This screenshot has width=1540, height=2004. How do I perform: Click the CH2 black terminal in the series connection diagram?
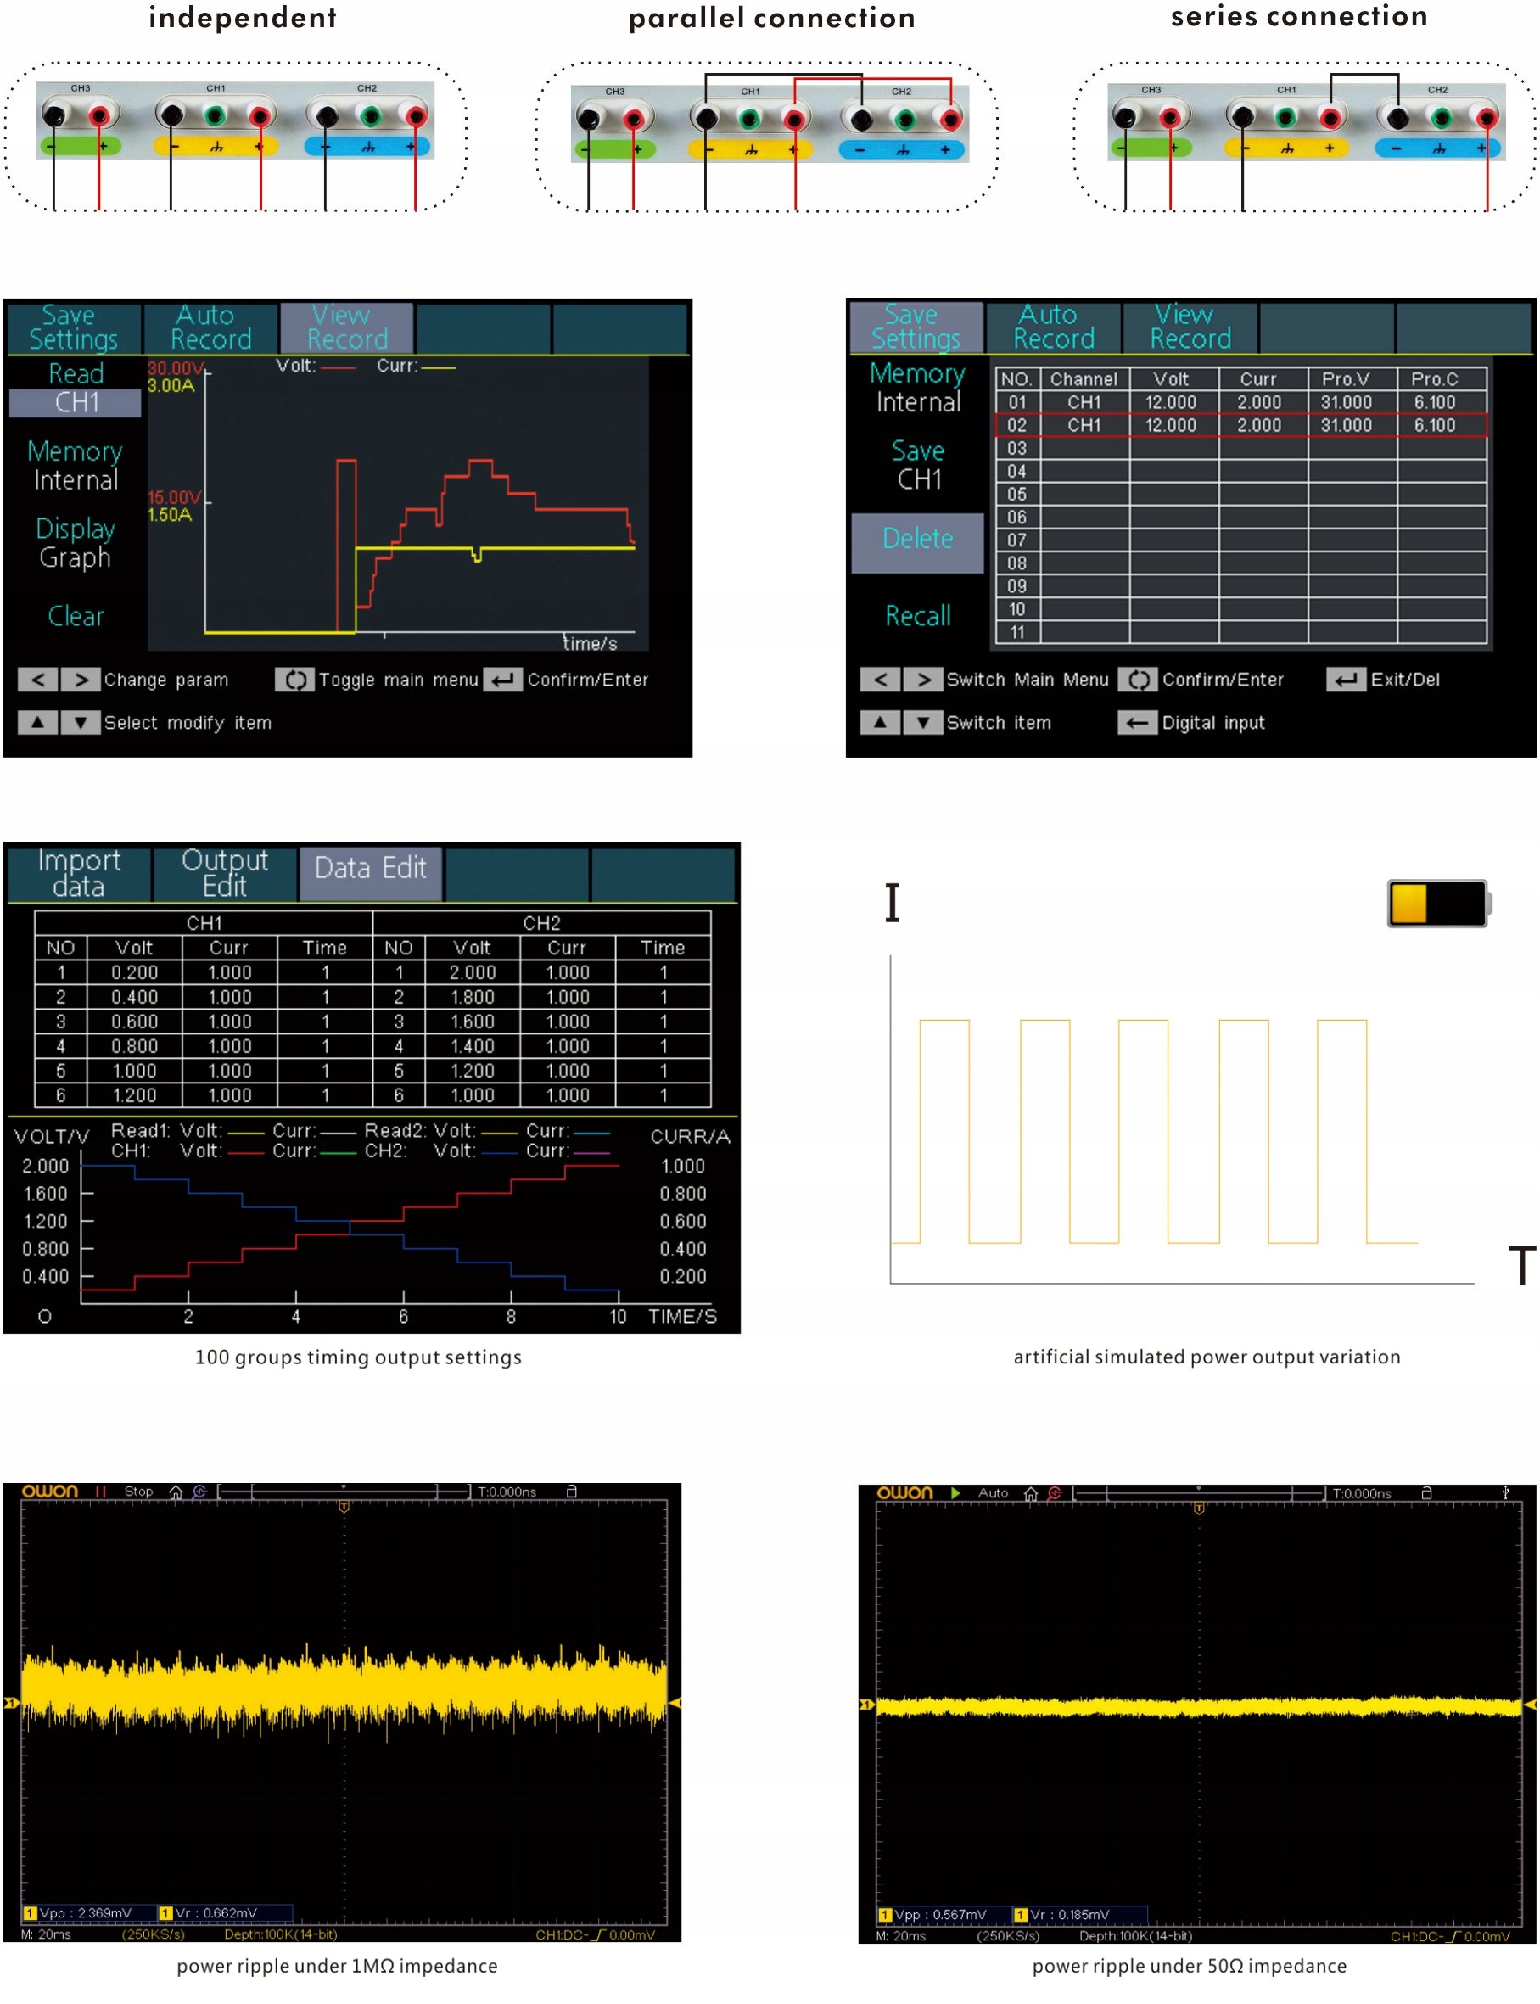pos(1398,117)
